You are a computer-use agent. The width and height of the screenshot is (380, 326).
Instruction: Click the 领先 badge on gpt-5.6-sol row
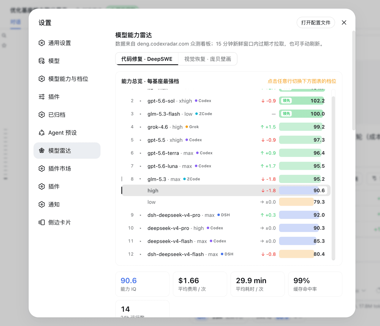point(286,101)
